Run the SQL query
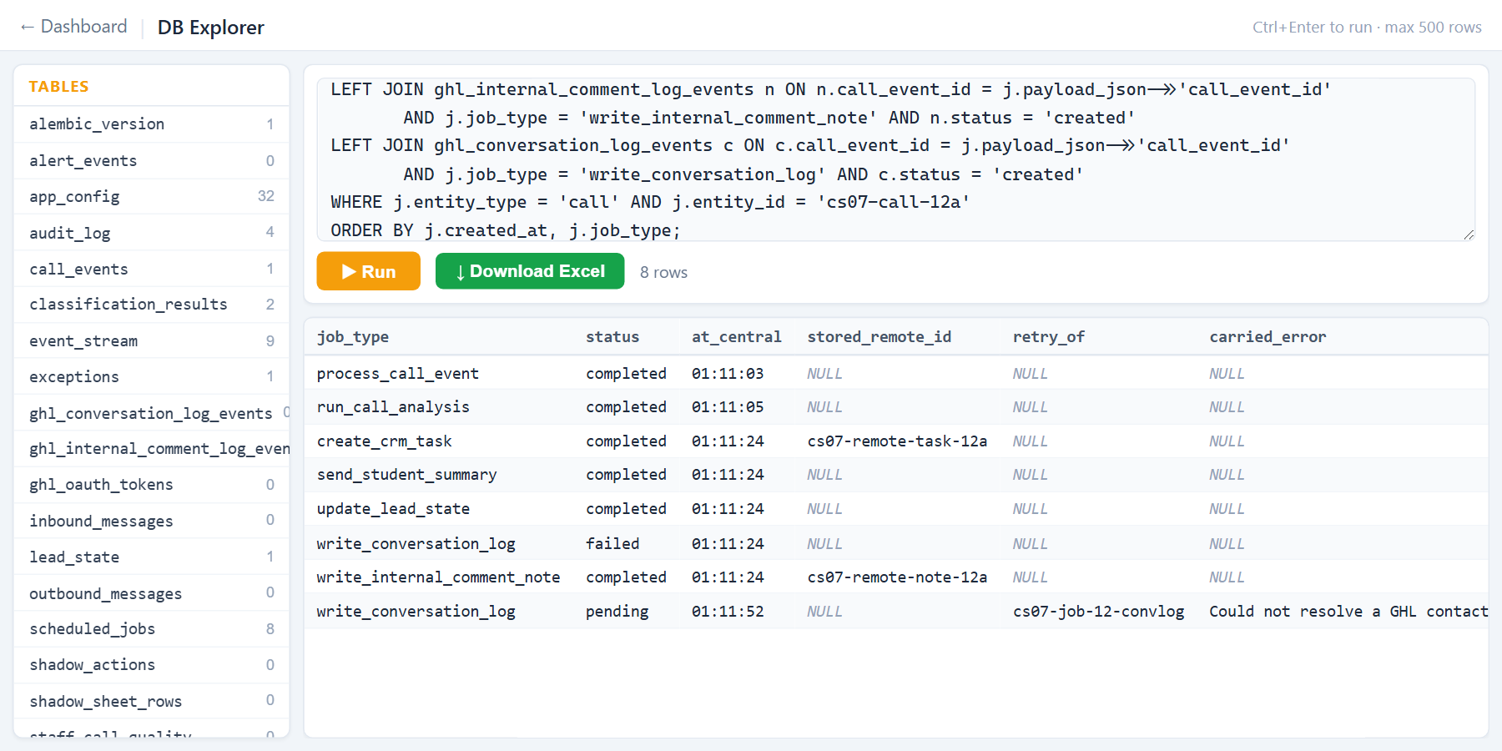Viewport: 1502px width, 751px height. point(368,271)
